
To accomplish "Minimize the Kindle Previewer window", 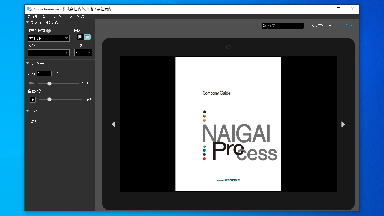I will [x=325, y=9].
